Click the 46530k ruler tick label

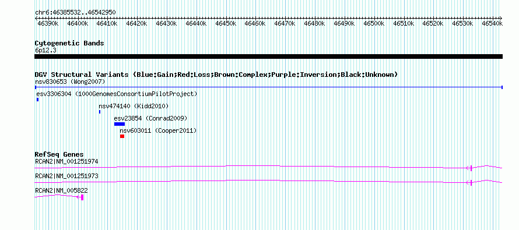point(462,23)
